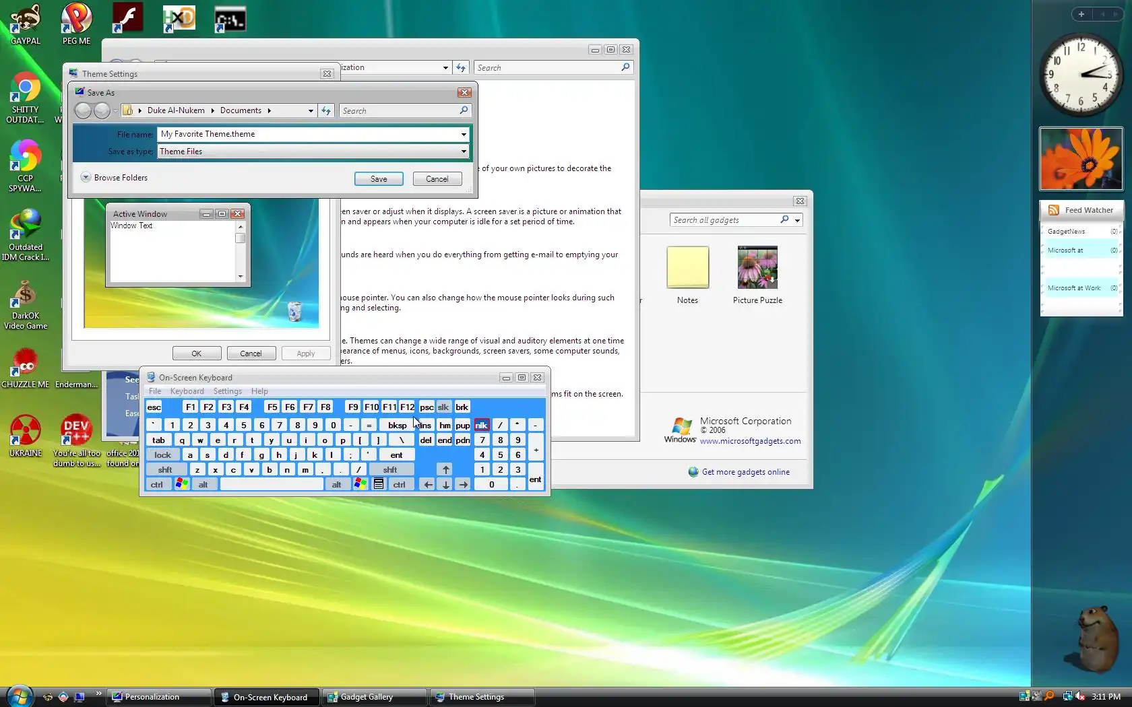Click the down arrow key on On-Screen Keyboard

(445, 484)
